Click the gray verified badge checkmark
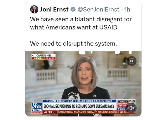The image size is (146, 120). (73, 9)
